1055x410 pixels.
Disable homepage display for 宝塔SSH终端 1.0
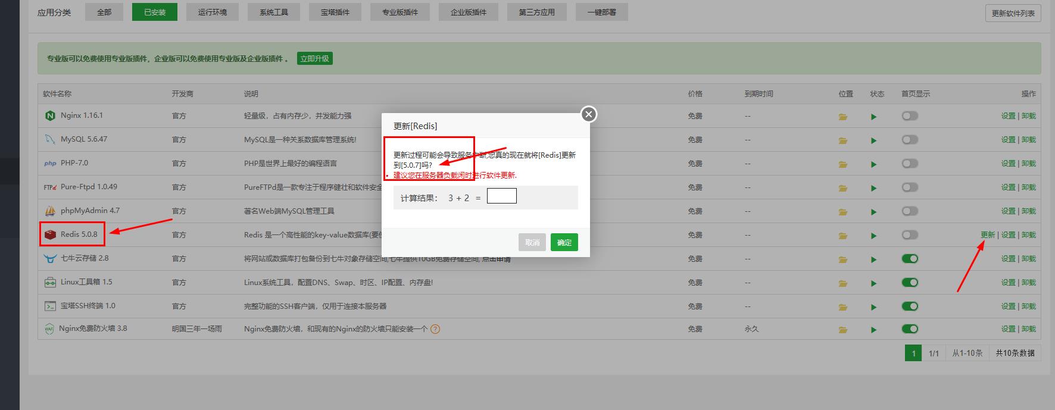coord(910,306)
